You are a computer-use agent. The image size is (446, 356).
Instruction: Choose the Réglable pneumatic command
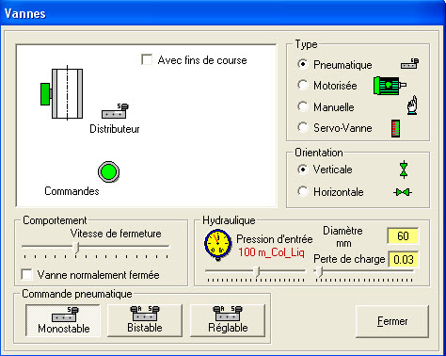click(x=228, y=320)
